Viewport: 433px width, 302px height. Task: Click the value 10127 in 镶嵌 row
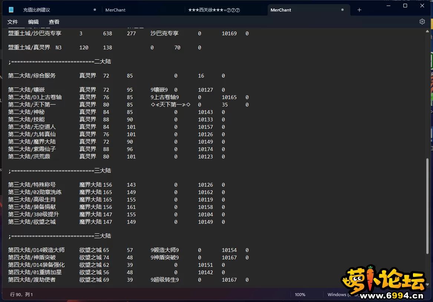tap(206, 90)
